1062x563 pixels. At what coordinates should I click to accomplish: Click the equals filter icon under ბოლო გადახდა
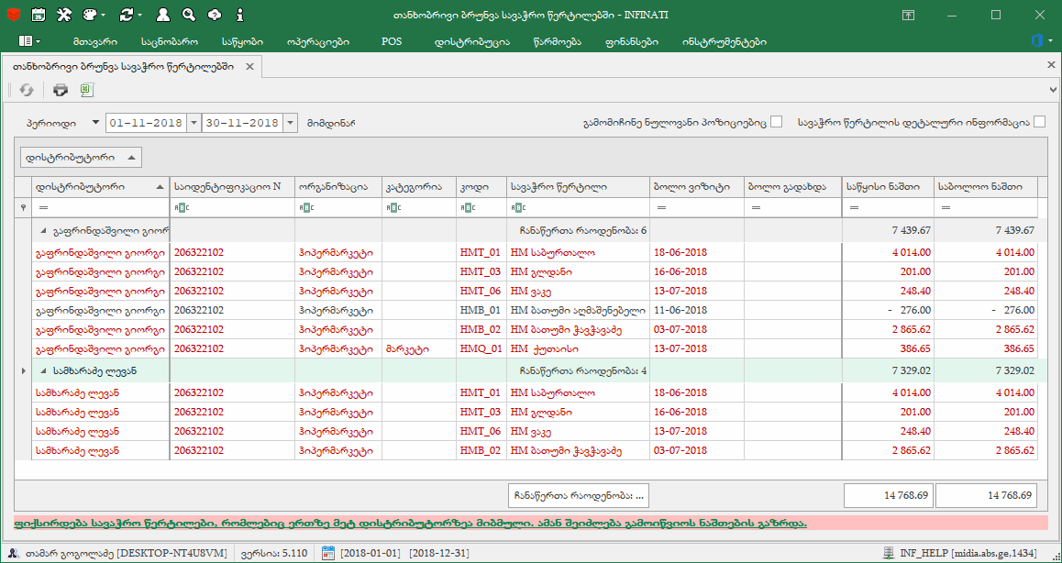[755, 208]
